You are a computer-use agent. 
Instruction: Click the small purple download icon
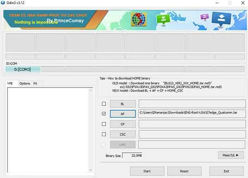click(x=204, y=17)
